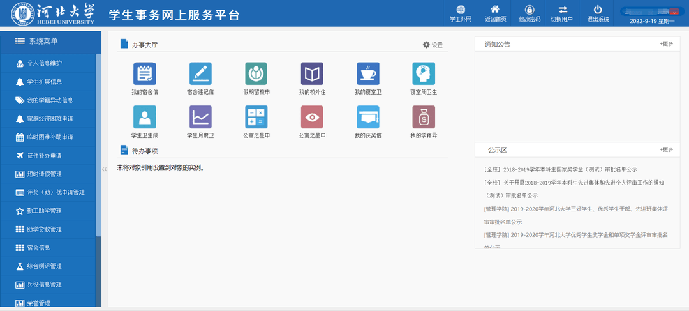Click calendar icon for 临时困难补助申请
The width and height of the screenshot is (689, 311).
pos(20,137)
